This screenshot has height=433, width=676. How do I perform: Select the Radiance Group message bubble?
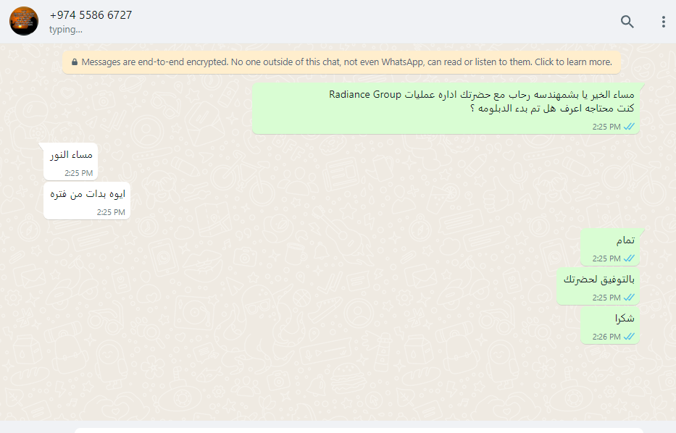tap(446, 109)
